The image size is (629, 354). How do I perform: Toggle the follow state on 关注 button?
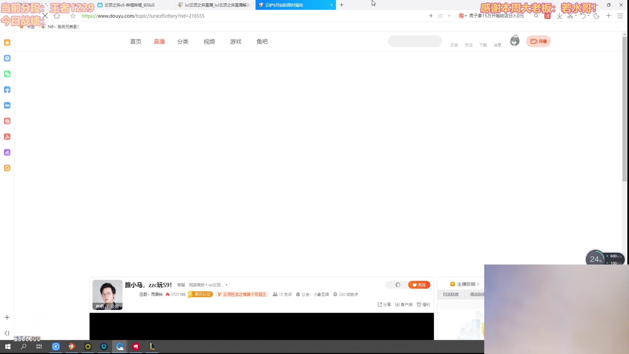pyautogui.click(x=419, y=285)
